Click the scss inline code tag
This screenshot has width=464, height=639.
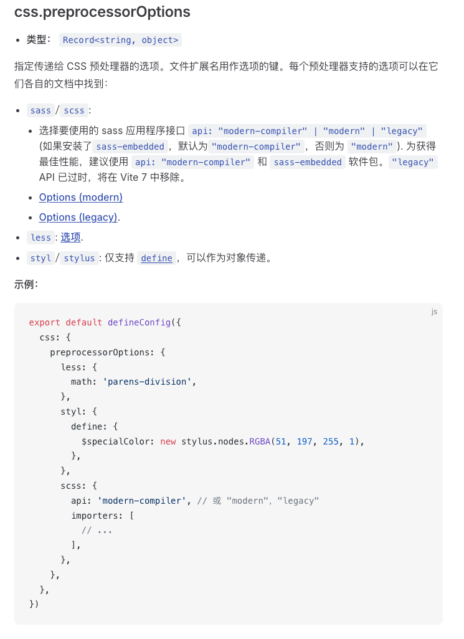(x=73, y=110)
